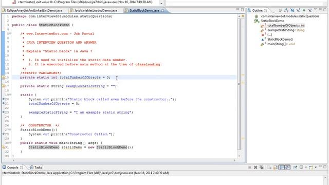Click top overview ruler warning indicator
329x185 pixels.
(243, 16)
